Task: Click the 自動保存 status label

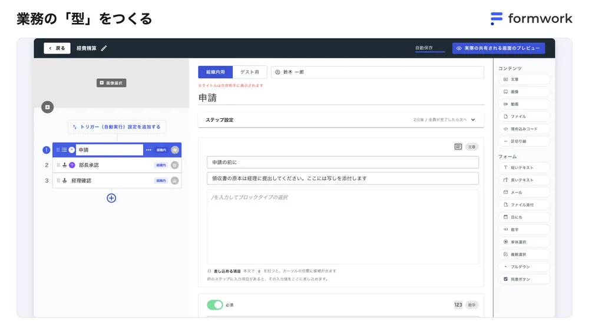Action: click(424, 48)
